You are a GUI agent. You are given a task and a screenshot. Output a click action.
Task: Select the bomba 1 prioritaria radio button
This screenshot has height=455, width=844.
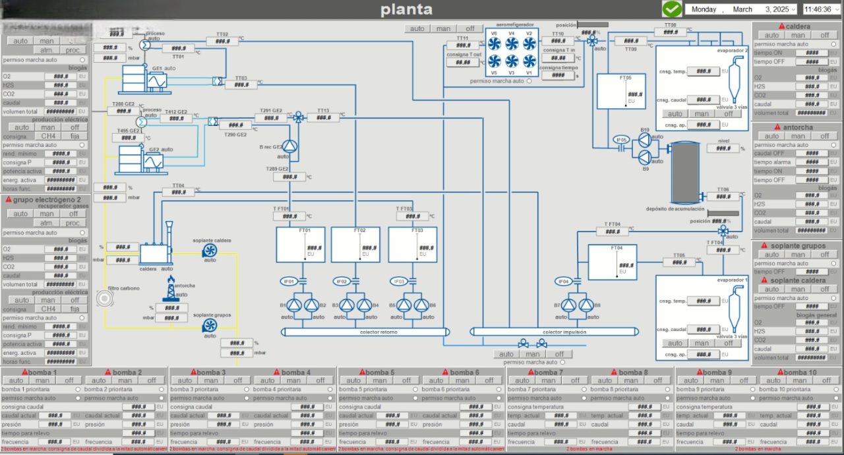pyautogui.click(x=78, y=389)
